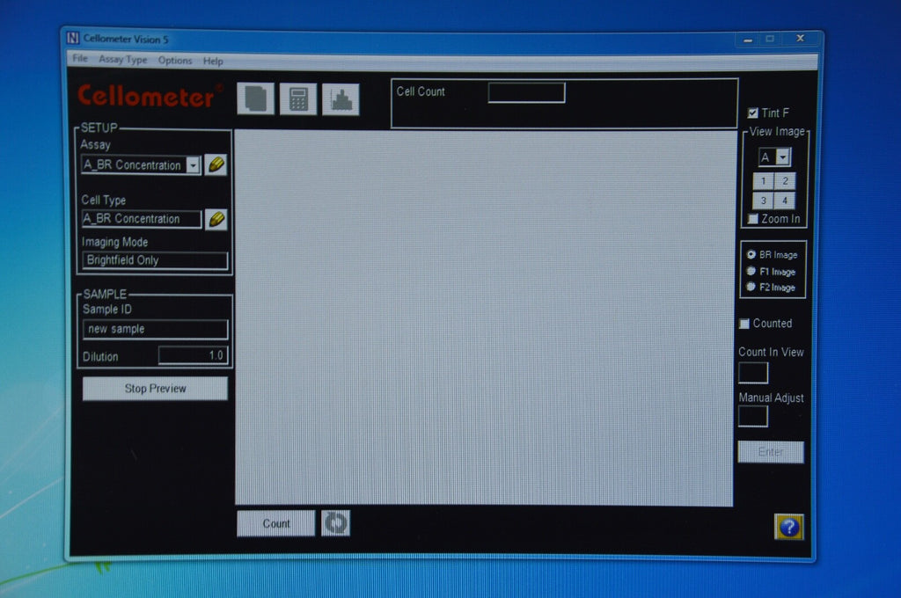Click the Cell Count output field
The width and height of the screenshot is (901, 598).
[x=526, y=92]
